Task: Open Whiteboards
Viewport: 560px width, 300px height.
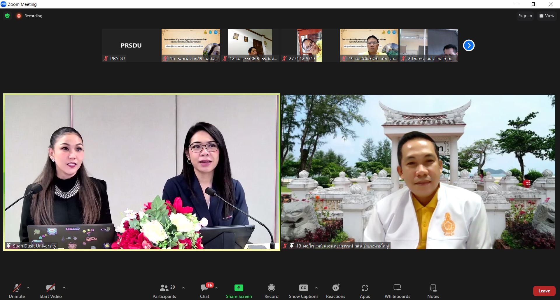Action: point(397,291)
